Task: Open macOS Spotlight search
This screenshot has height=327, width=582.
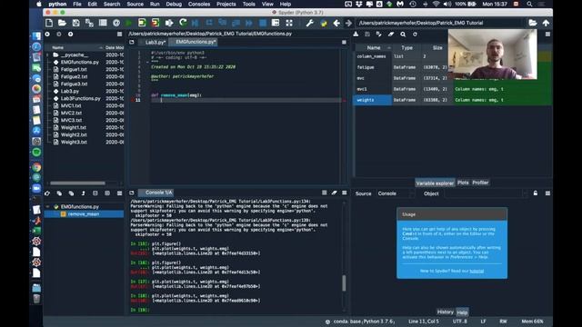Action: [x=529, y=4]
